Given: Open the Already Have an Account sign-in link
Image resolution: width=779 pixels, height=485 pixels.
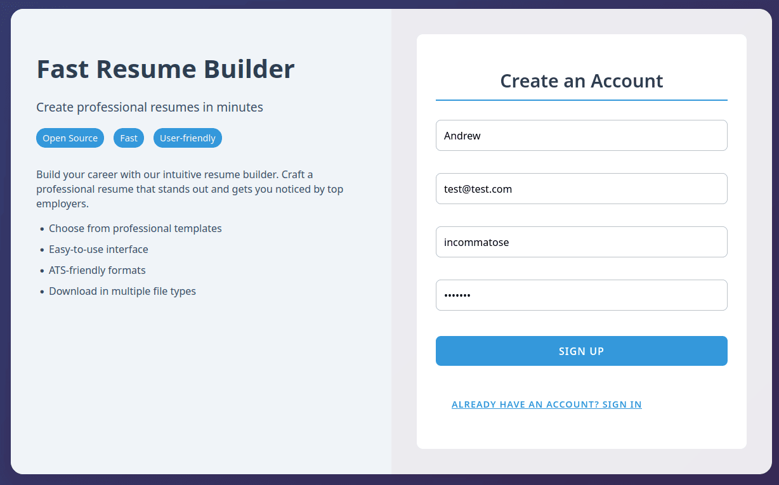Looking at the screenshot, I should tap(546, 404).
